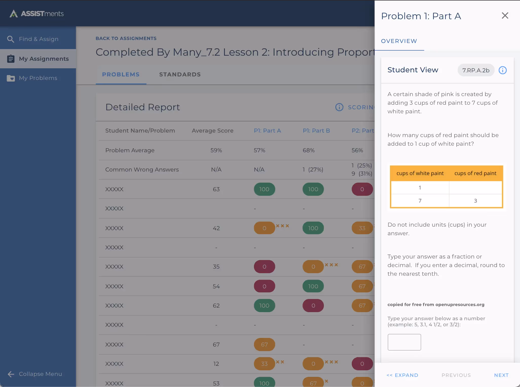520x387 pixels.
Task: Click the answer input field
Action: click(404, 342)
